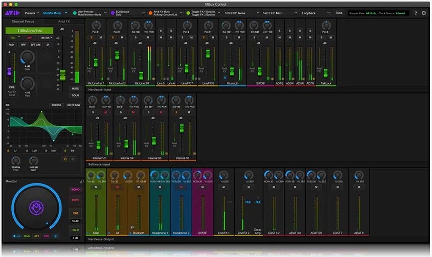Screen dimensions: 432x257
Task: Select the LF band power icon
Action: [8, 151]
